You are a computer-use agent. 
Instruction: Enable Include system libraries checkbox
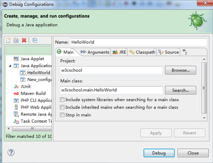pos(62,100)
